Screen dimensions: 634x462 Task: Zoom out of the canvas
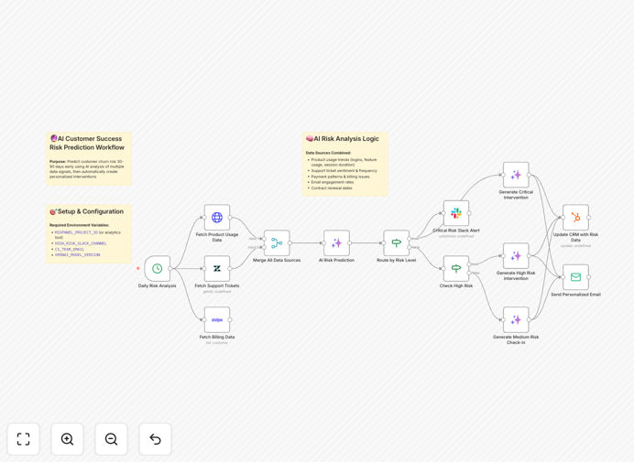[111, 439]
